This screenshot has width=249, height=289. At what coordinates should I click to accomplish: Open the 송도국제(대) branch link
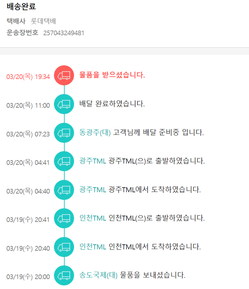coord(99,275)
